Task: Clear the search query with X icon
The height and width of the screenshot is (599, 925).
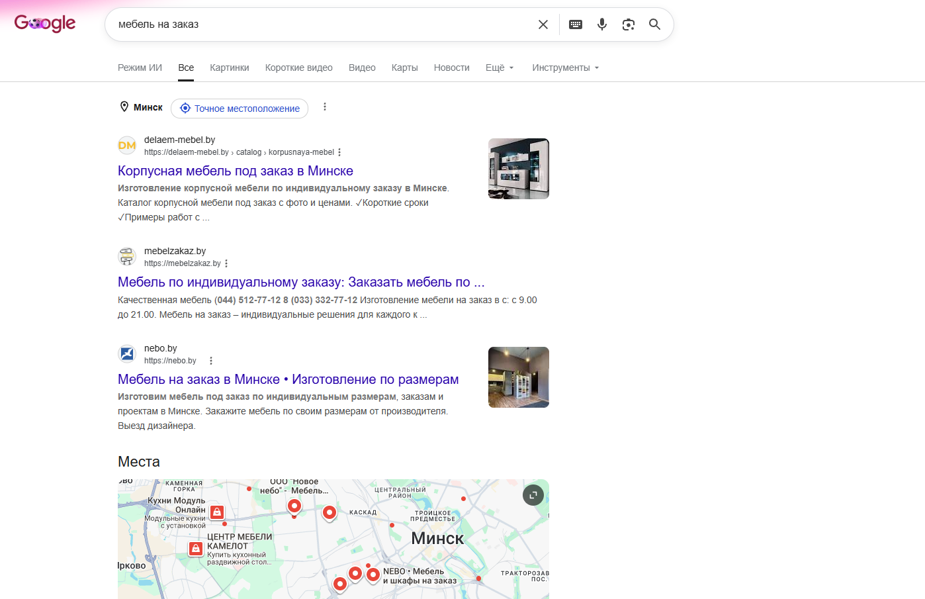Action: click(x=543, y=24)
